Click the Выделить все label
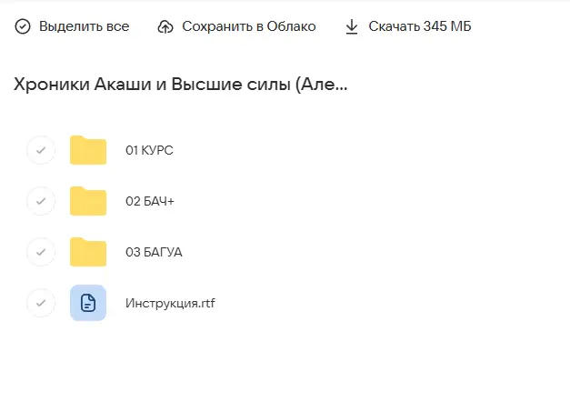The width and height of the screenshot is (570, 402). click(x=84, y=26)
